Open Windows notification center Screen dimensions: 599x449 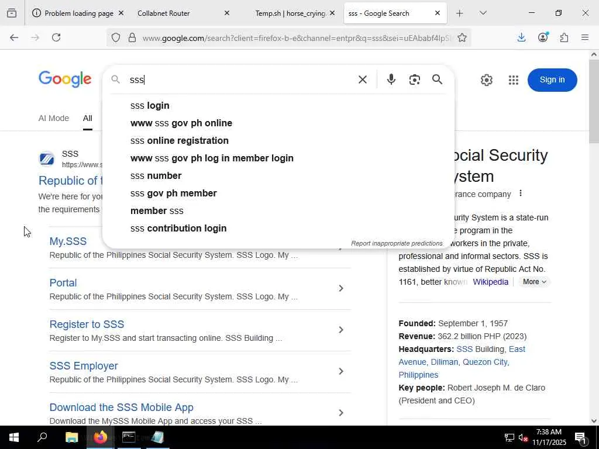pyautogui.click(x=580, y=438)
